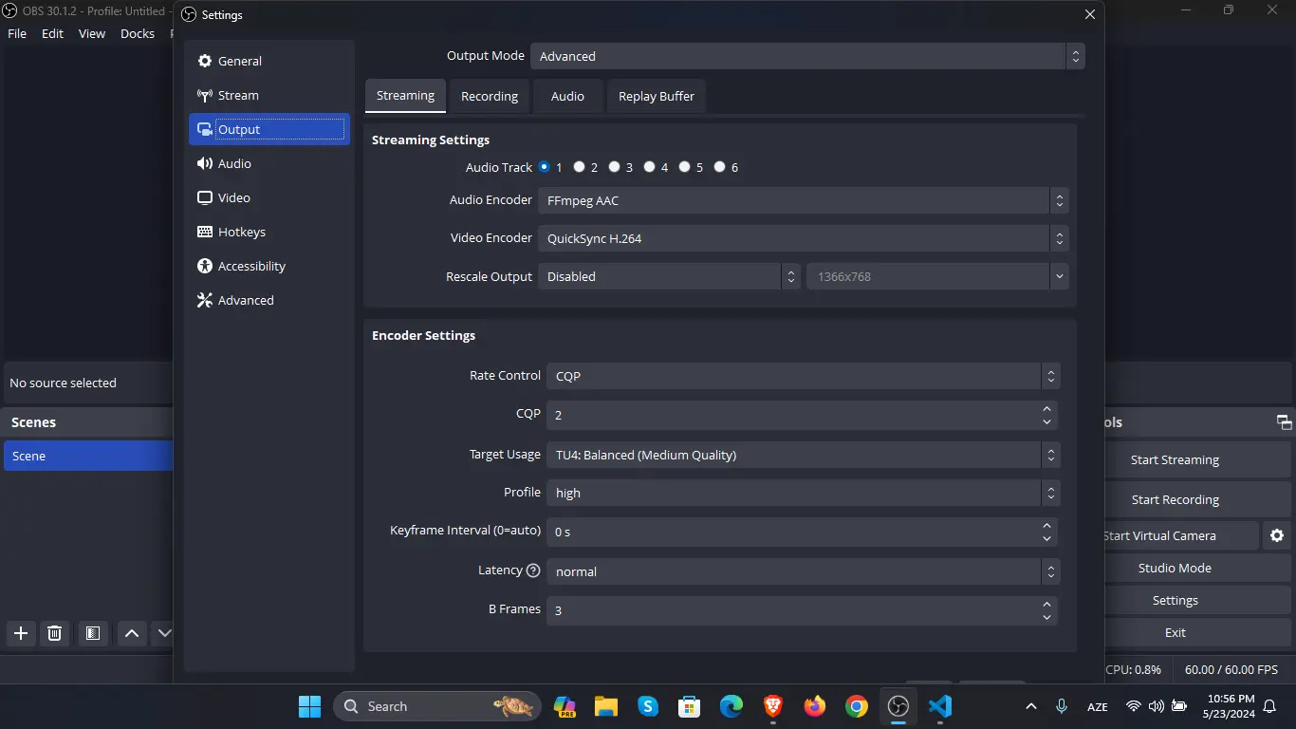Screen dimensions: 1296x729
Task: Open the Audio settings category in sidebar
Action: (x=269, y=163)
